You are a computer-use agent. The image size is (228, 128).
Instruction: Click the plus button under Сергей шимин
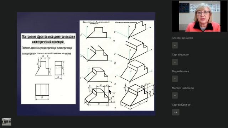175,62
